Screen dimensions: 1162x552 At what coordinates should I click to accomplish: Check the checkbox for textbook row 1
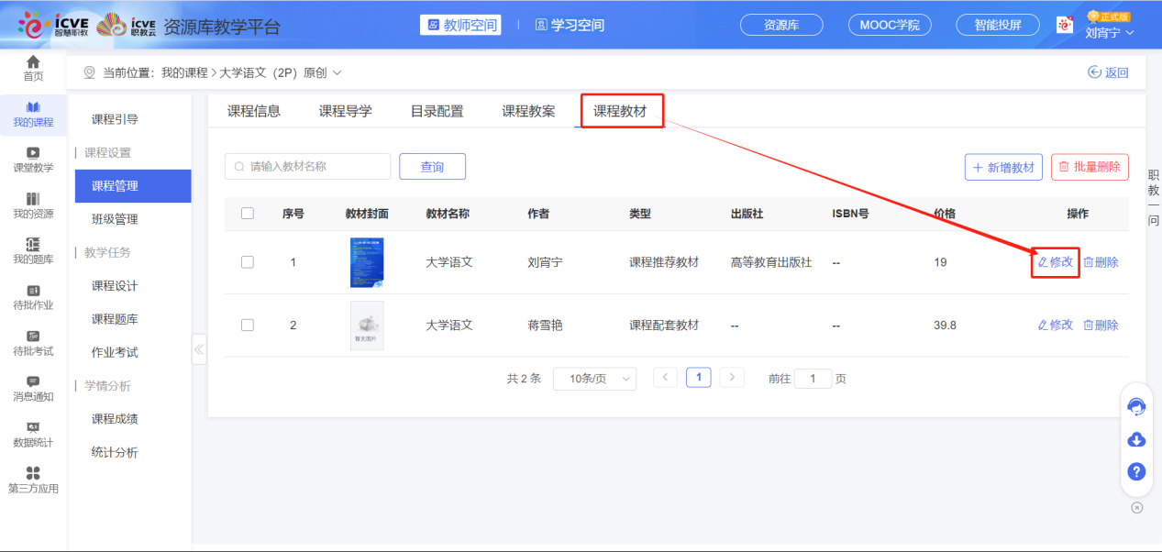tap(247, 261)
